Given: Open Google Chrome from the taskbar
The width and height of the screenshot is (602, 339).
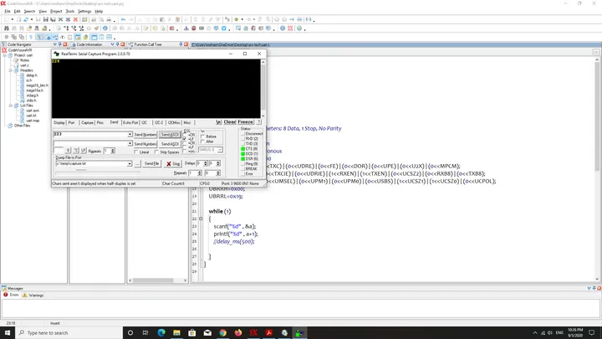Looking at the screenshot, I should 222,332.
